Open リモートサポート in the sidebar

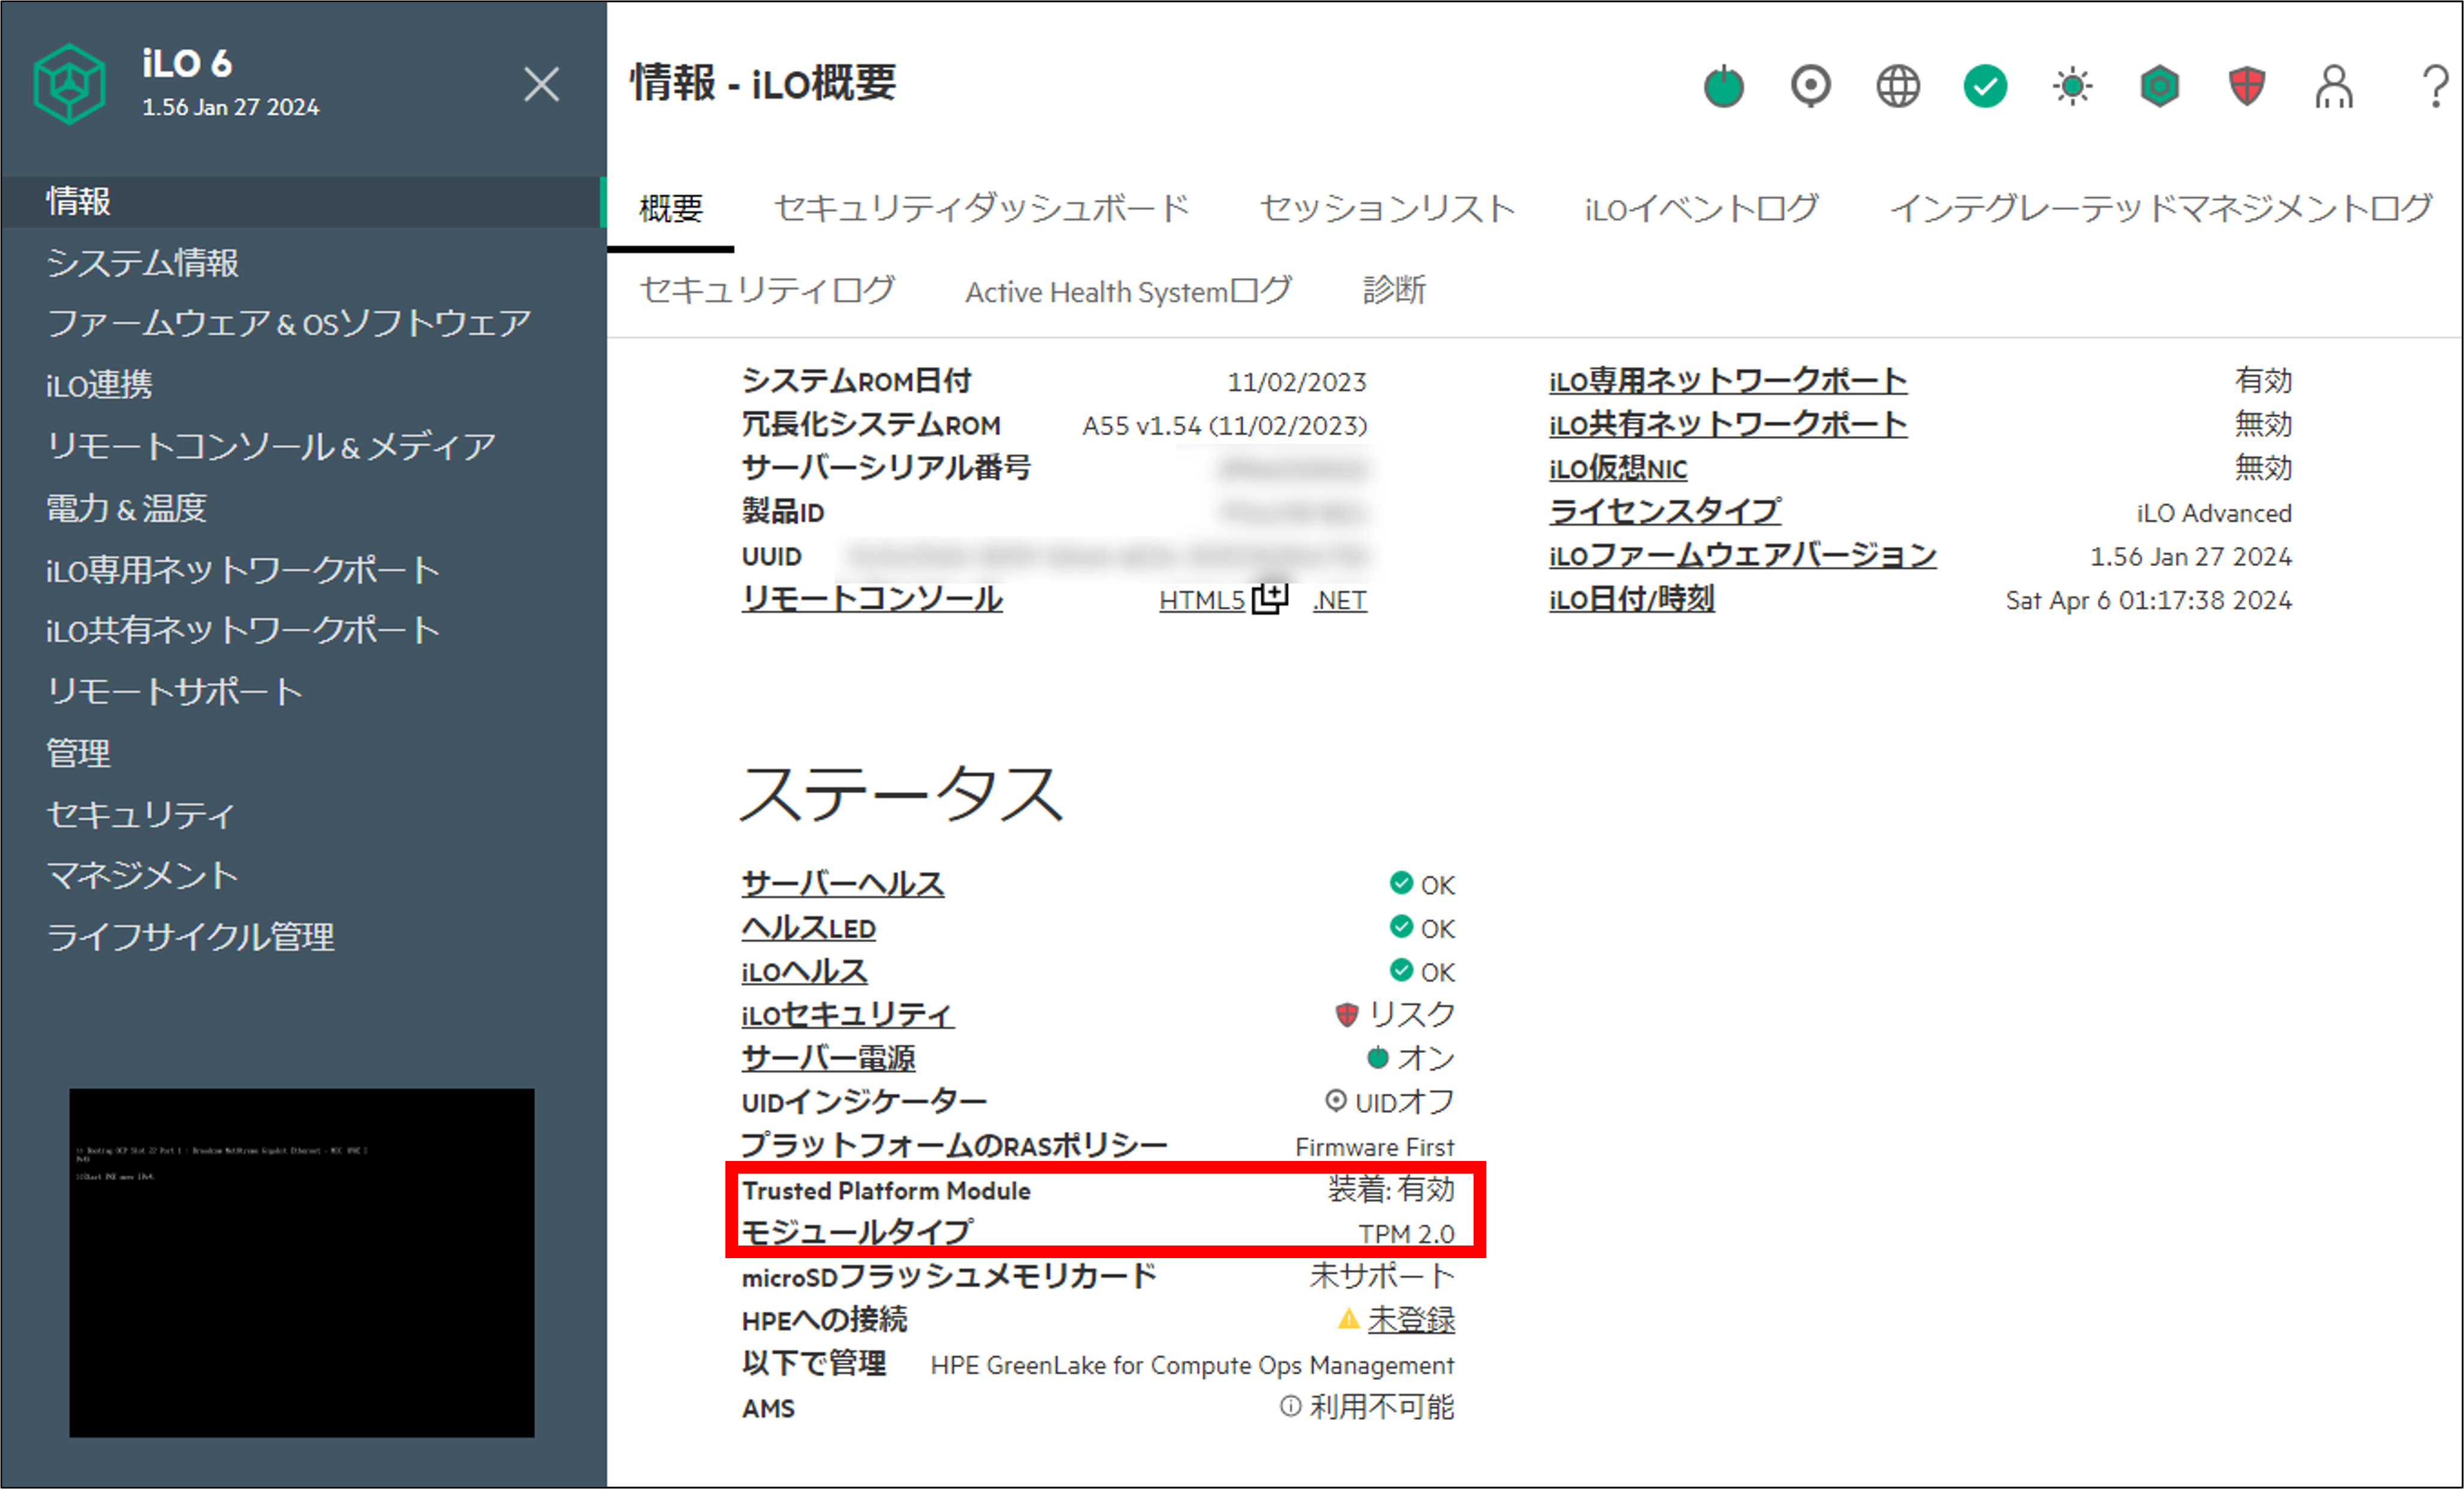174,692
